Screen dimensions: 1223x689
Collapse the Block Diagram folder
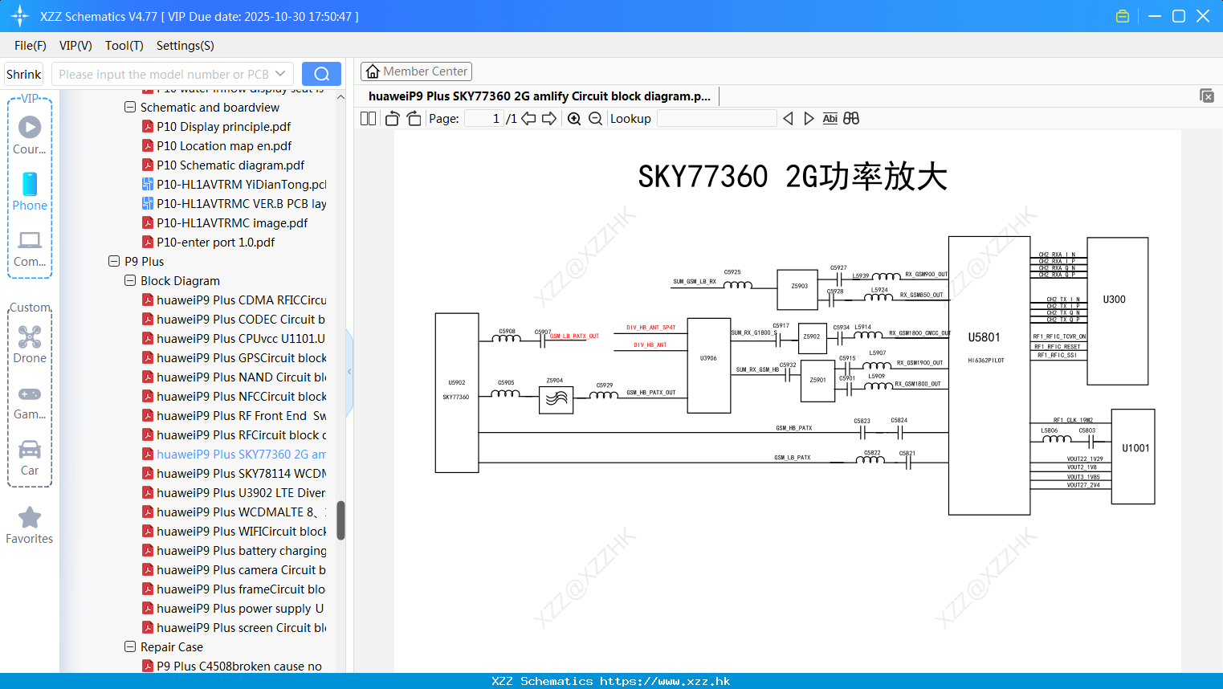click(130, 280)
